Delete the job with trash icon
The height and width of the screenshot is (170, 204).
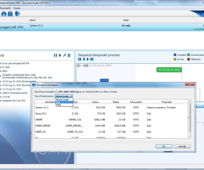click(69, 55)
